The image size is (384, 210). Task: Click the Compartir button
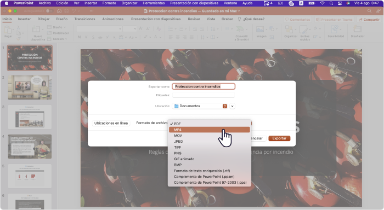pyautogui.click(x=369, y=20)
